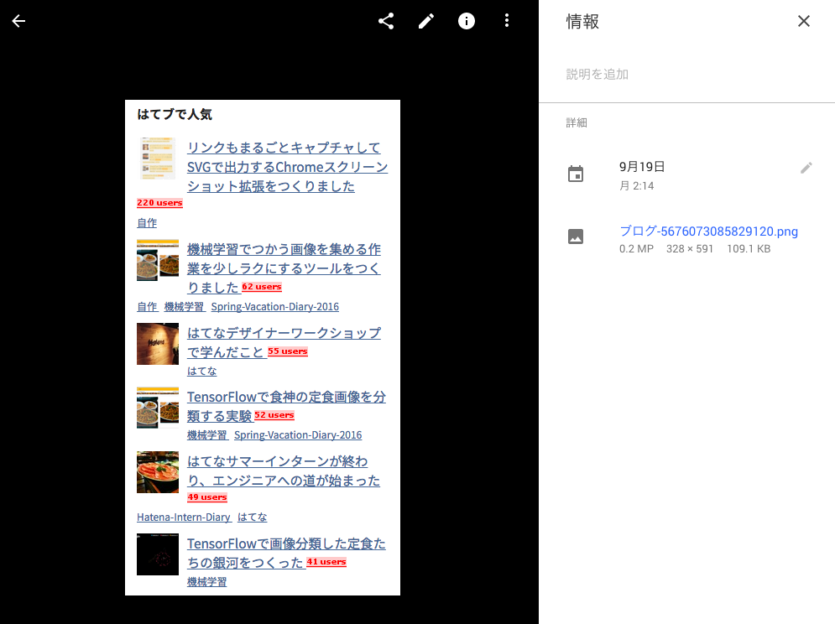This screenshot has width=835, height=624.
Task: Click the 328 × 591 dimensions text
Action: (690, 248)
